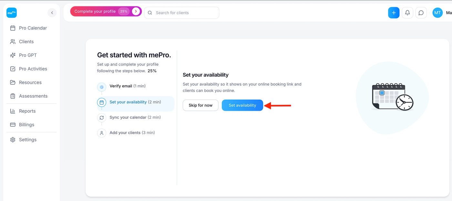Click the mePro logo icon

click(12, 13)
